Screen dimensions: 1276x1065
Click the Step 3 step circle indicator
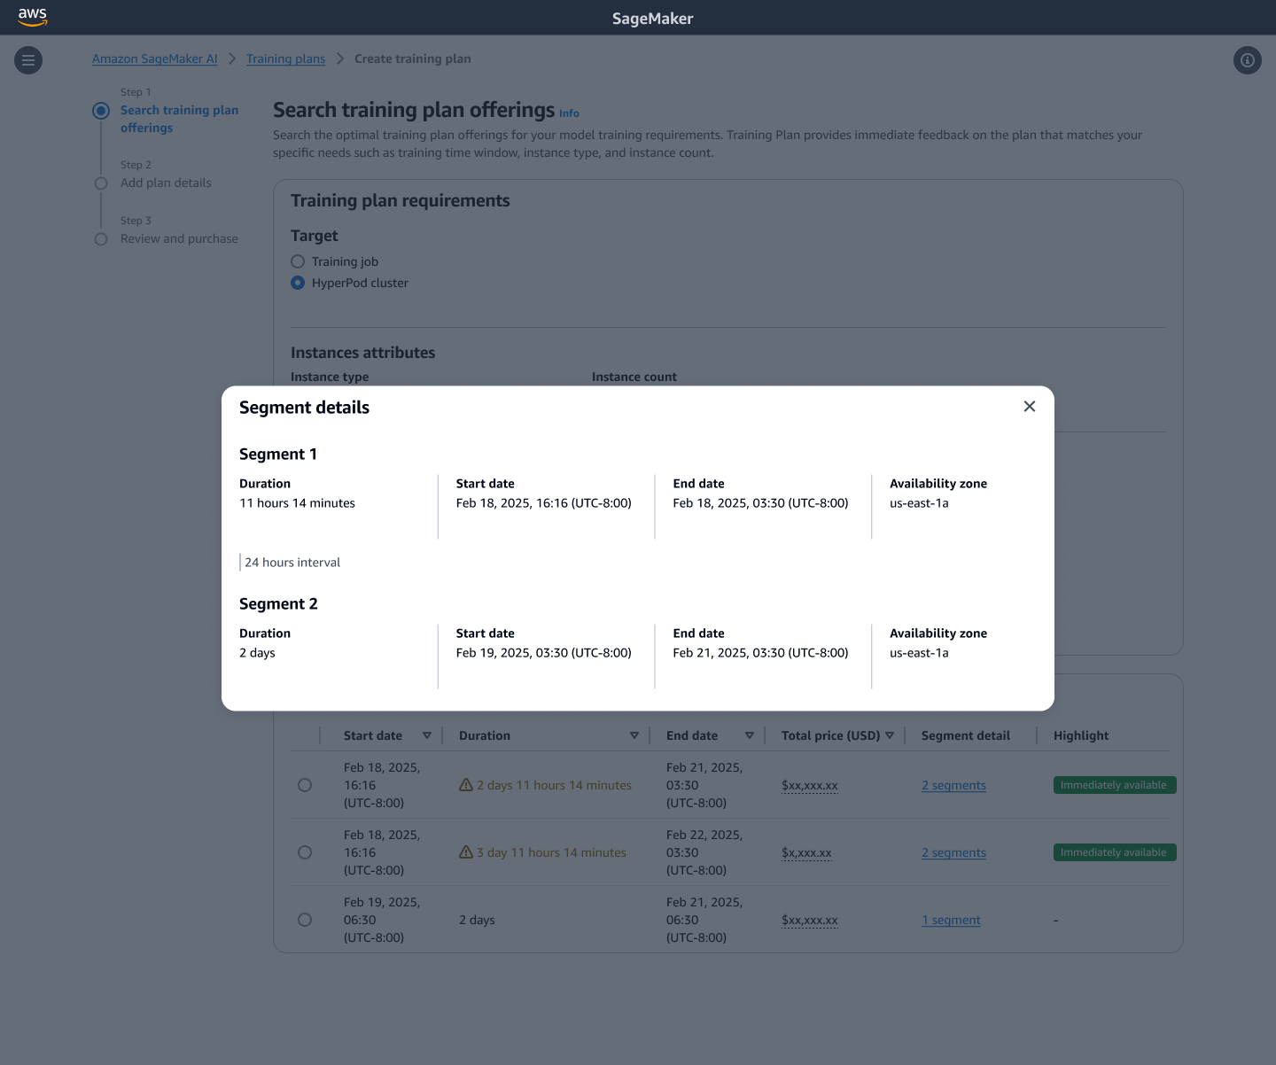(x=101, y=239)
